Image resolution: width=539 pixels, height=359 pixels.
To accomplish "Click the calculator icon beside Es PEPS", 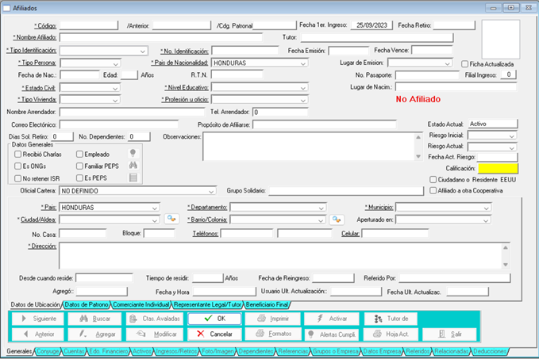I will [x=133, y=178].
